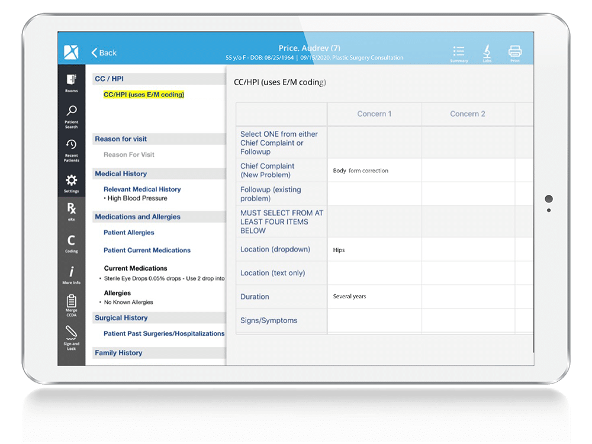
Task: Expand the Surgical History section
Action: click(121, 318)
